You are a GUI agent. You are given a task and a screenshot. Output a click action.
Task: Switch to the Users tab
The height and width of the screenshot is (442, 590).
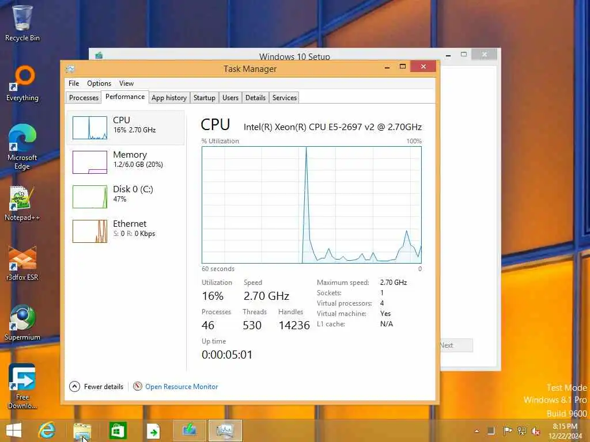pyautogui.click(x=230, y=98)
